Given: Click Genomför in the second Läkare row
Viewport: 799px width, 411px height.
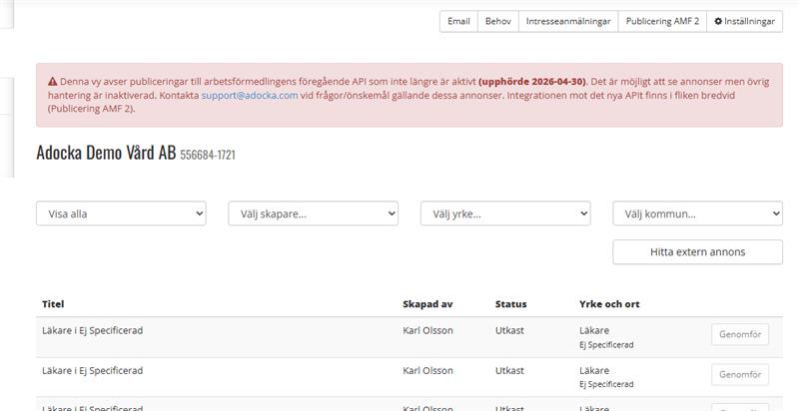Looking at the screenshot, I should point(740,374).
